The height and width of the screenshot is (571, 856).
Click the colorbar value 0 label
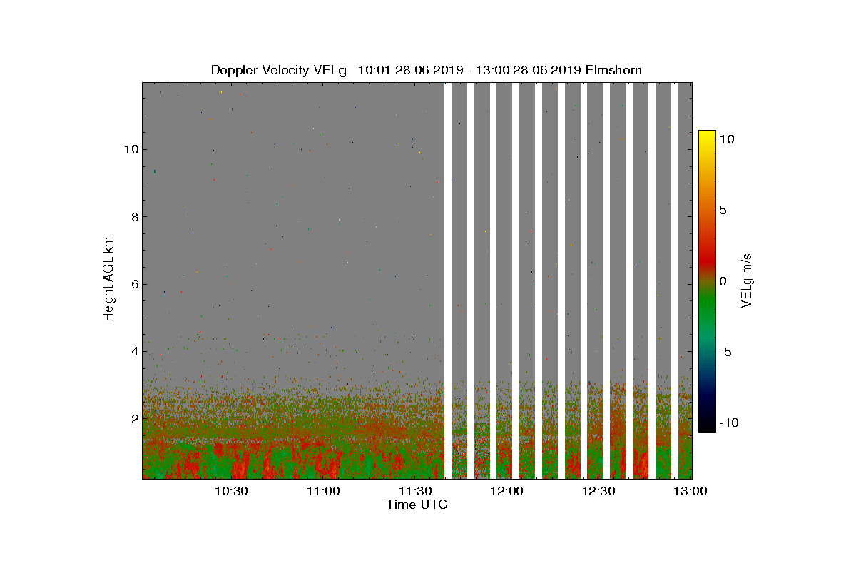tap(723, 281)
